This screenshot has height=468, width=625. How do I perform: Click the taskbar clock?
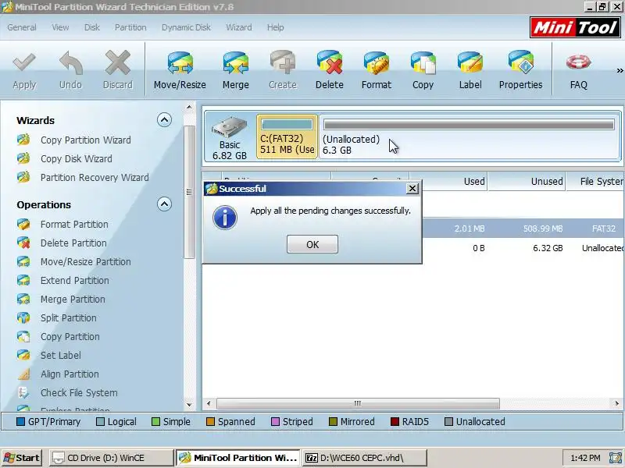(x=584, y=458)
